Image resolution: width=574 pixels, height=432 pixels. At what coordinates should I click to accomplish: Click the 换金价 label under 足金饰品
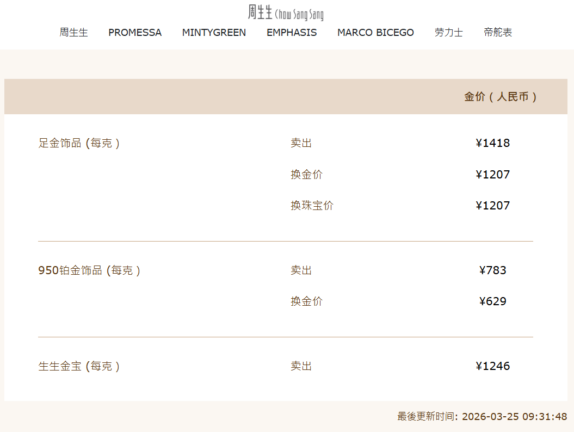(306, 175)
